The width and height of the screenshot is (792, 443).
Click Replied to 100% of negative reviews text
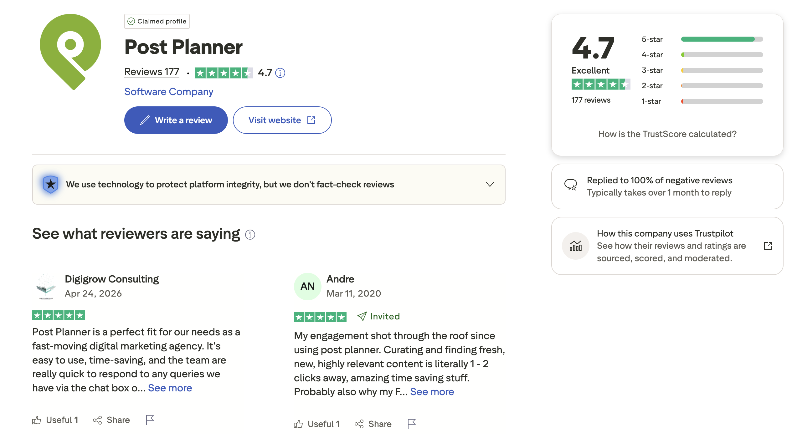click(x=660, y=180)
